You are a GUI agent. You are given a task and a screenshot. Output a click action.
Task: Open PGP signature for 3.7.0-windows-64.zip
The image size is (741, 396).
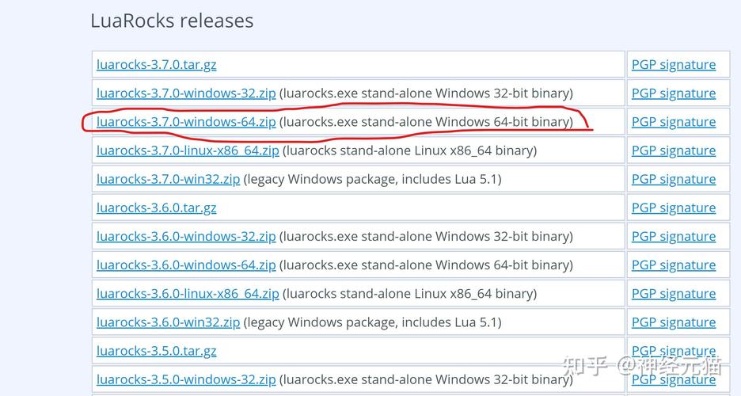click(x=674, y=121)
